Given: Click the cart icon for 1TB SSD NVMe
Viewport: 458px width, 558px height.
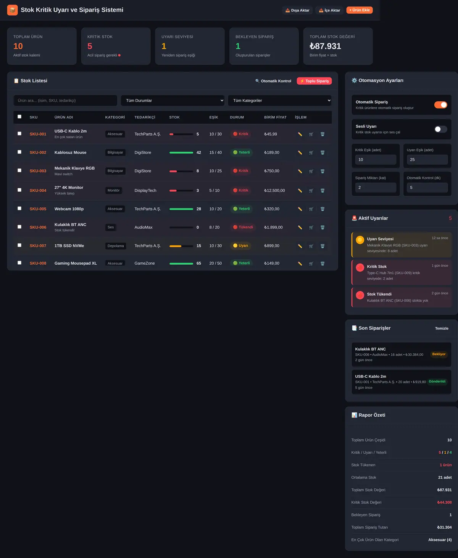Looking at the screenshot, I should (311, 246).
